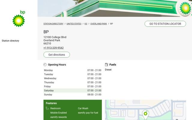
Task: Click the Car Wash feature label
Action: click(x=83, y=108)
